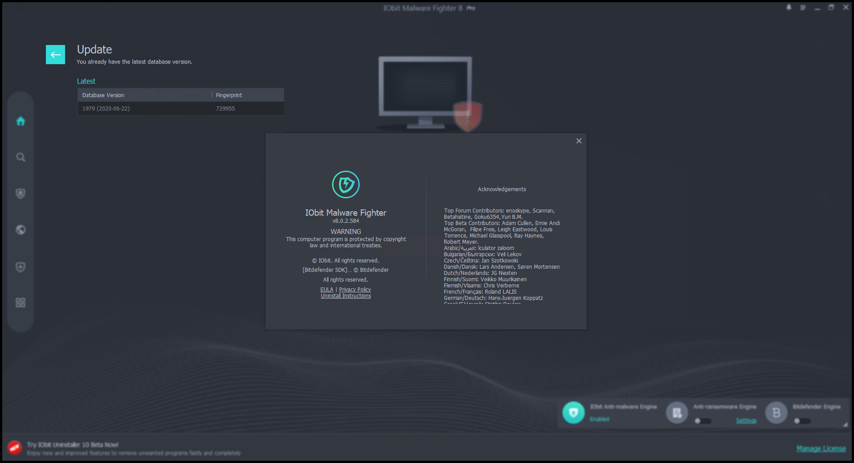Click the version text 'v8.0.2.584'
This screenshot has width=854, height=463.
tap(346, 221)
